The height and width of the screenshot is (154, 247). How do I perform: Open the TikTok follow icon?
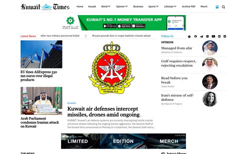(x=225, y=36)
